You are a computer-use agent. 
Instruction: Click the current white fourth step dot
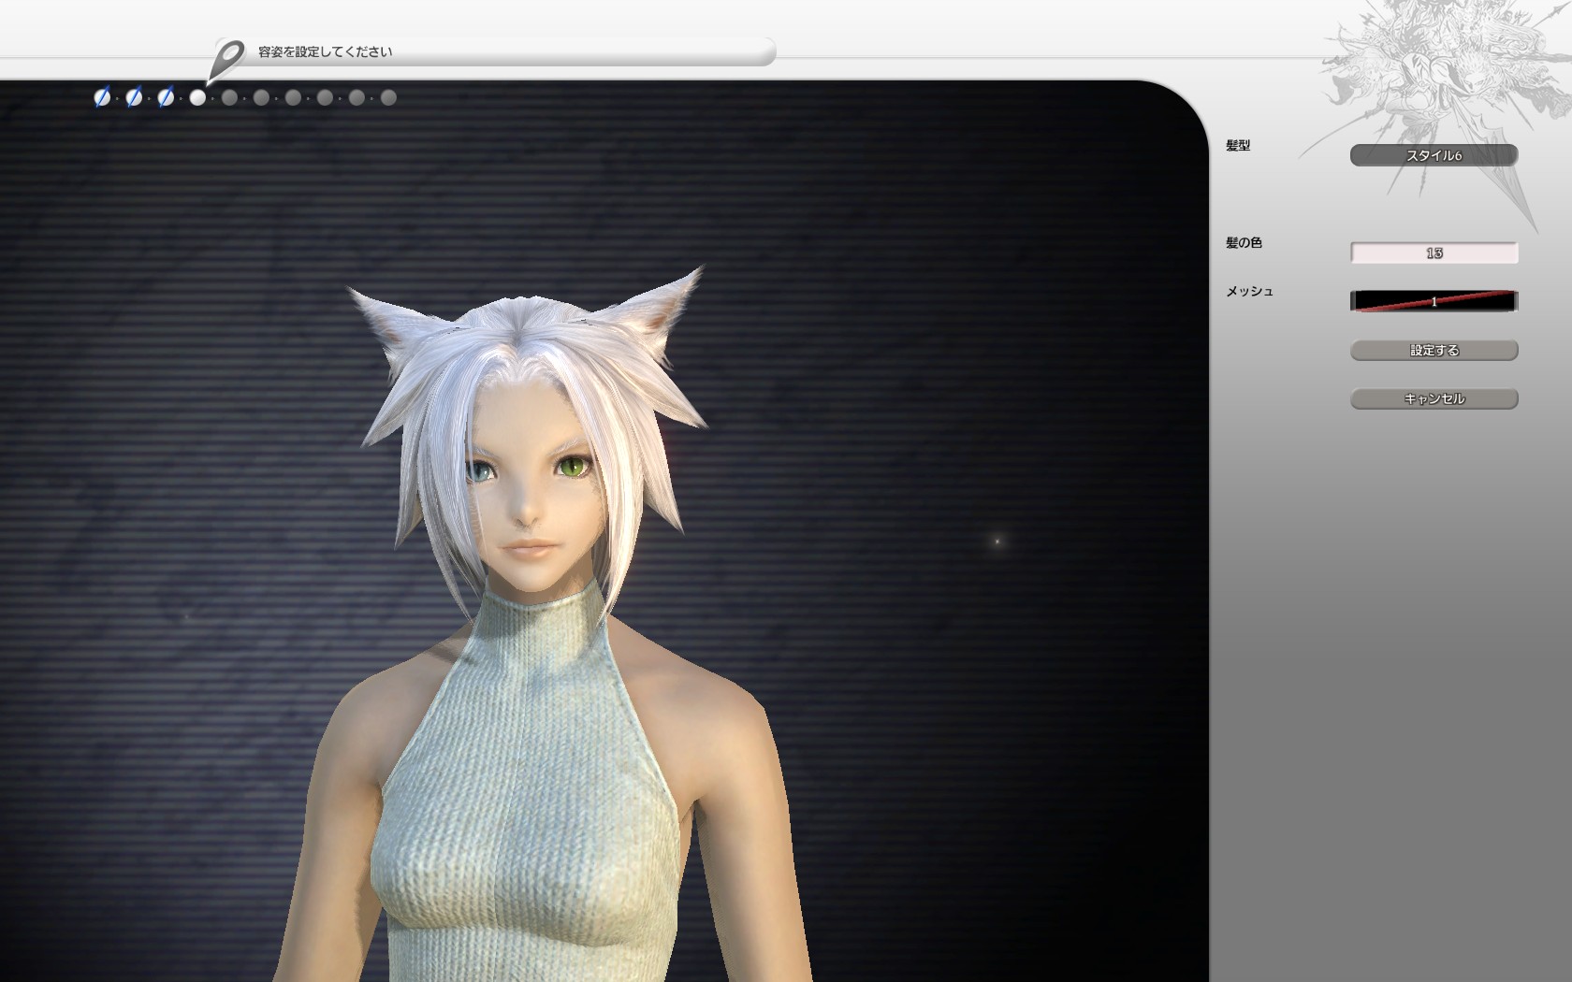197,97
